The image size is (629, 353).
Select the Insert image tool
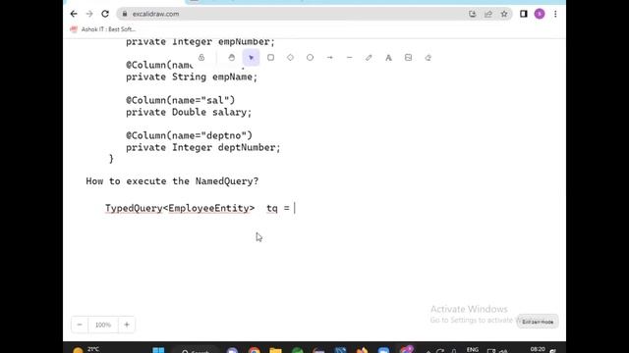409,58
